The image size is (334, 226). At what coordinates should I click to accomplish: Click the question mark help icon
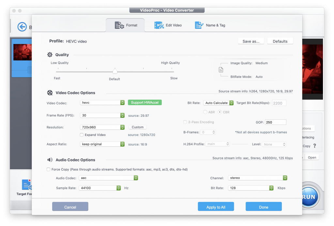click(315, 146)
